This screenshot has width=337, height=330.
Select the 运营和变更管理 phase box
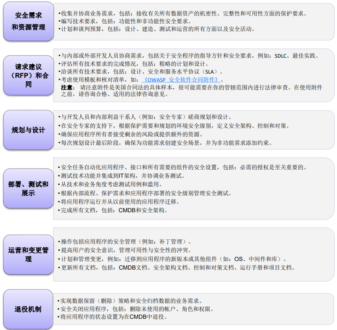tap(28, 254)
